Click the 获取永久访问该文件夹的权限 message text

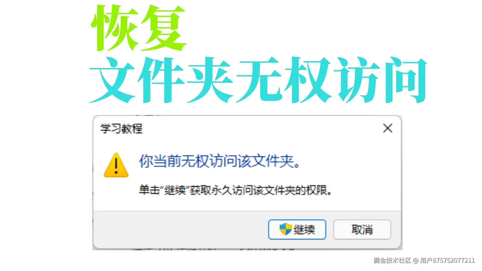click(x=261, y=190)
